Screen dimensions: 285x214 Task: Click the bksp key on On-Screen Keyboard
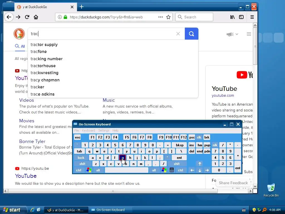click(x=180, y=145)
